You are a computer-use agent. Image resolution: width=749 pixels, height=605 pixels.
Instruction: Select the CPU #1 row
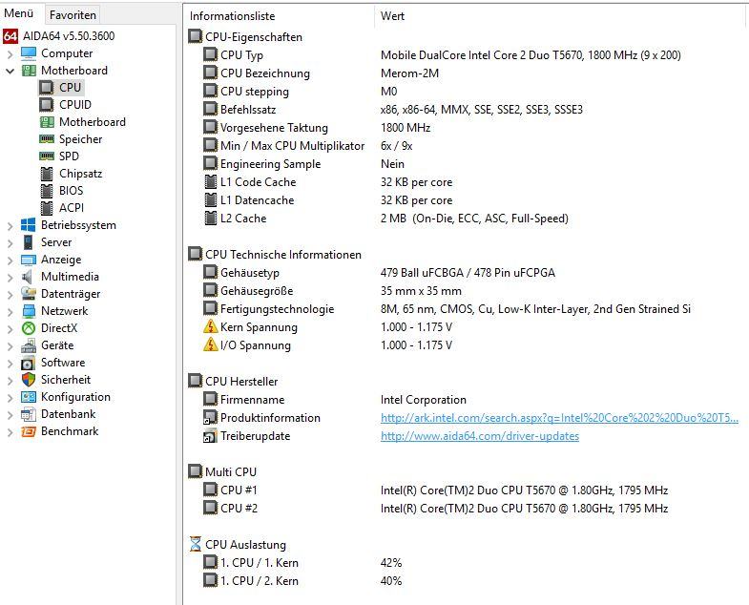(x=466, y=490)
